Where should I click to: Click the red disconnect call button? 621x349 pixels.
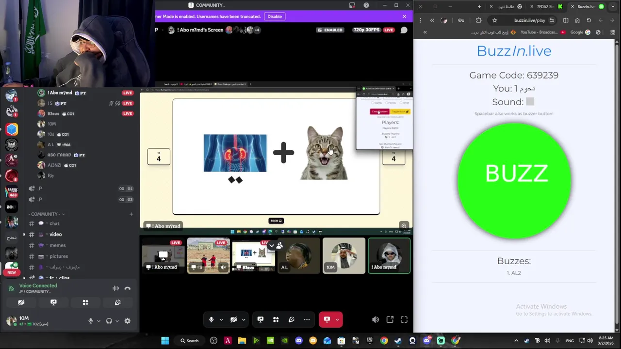tap(327, 319)
